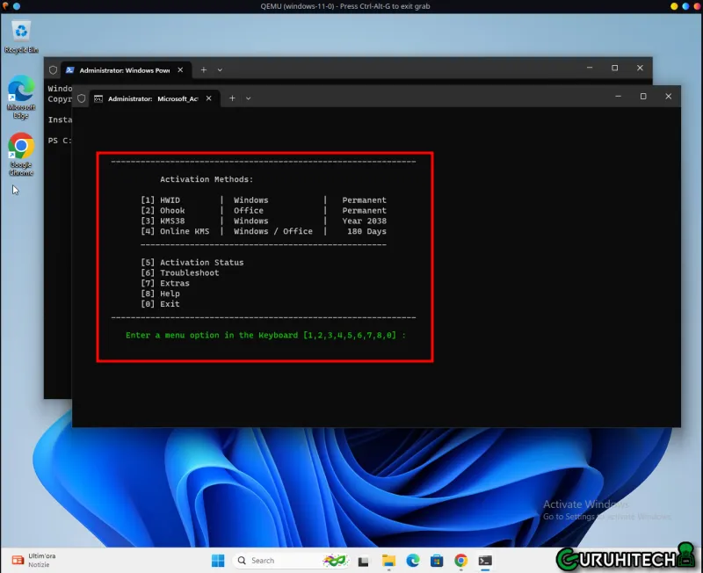Click the 'PS C:' prompt in PowerShell window

click(x=59, y=141)
